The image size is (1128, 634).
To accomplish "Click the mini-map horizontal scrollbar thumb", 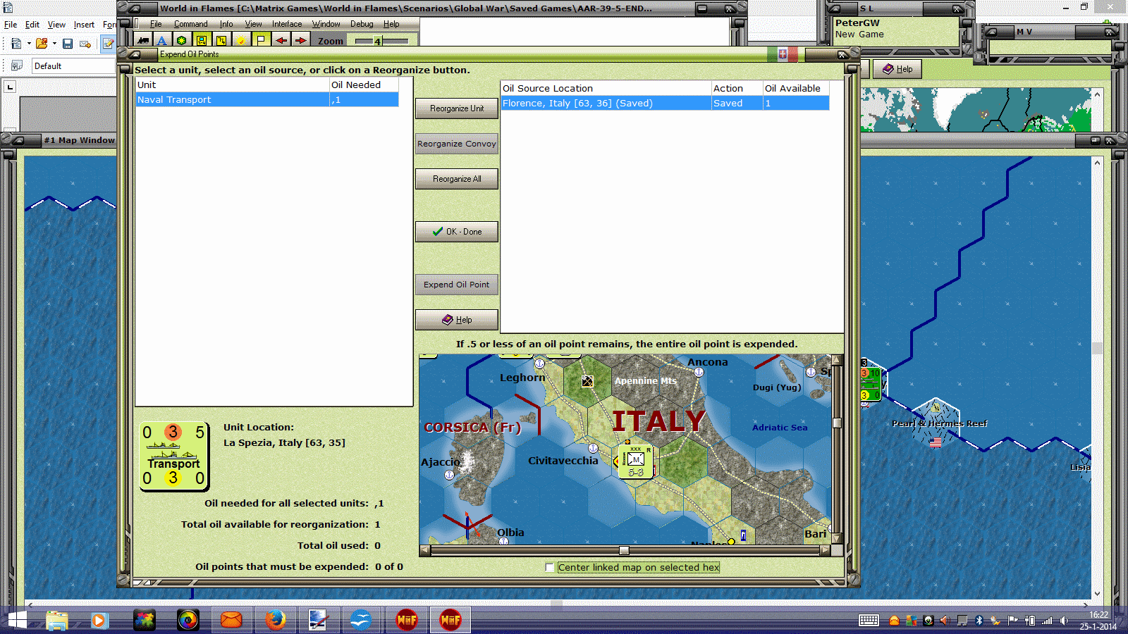I will [x=624, y=550].
